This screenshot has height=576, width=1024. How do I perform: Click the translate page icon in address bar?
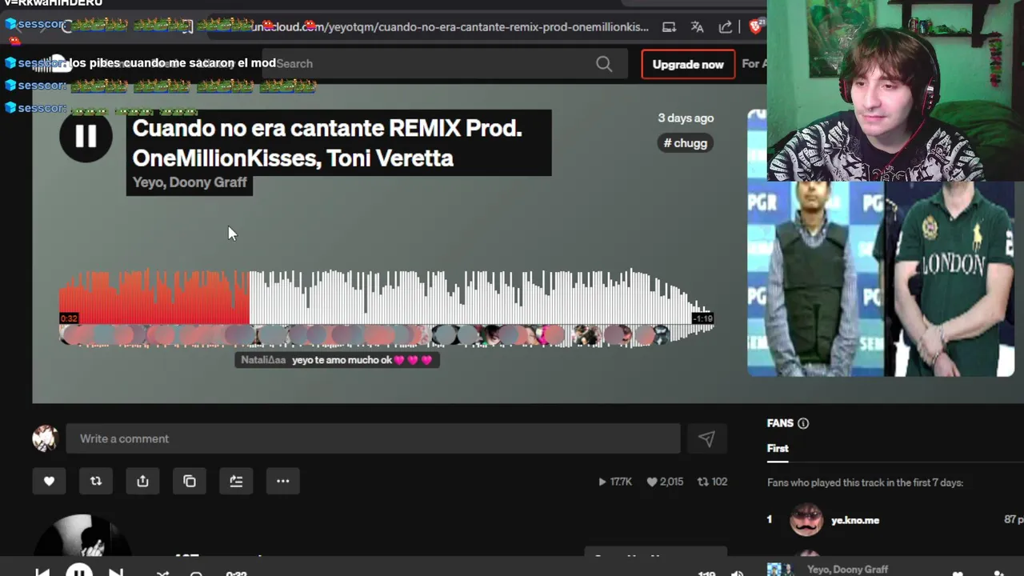697,27
